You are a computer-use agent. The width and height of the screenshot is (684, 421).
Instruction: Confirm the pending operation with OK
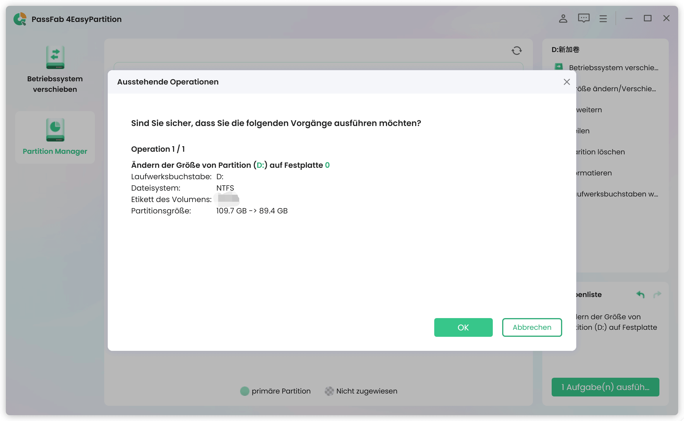(463, 327)
